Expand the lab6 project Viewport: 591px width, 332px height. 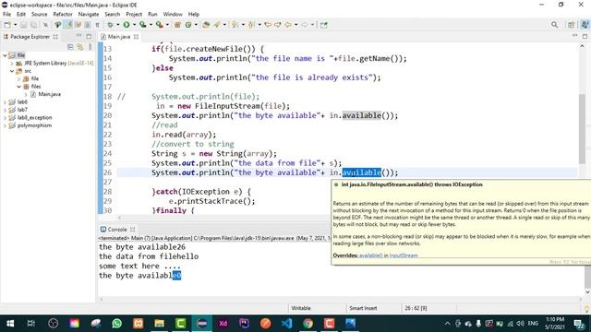coord(5,102)
